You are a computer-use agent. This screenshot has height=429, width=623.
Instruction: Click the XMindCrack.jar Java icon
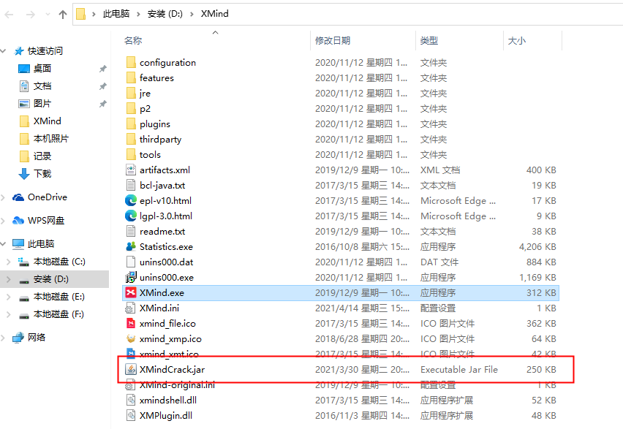pos(131,369)
